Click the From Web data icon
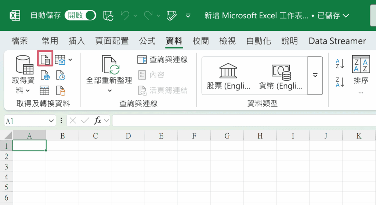This screenshot has width=376, height=205. tap(45, 76)
